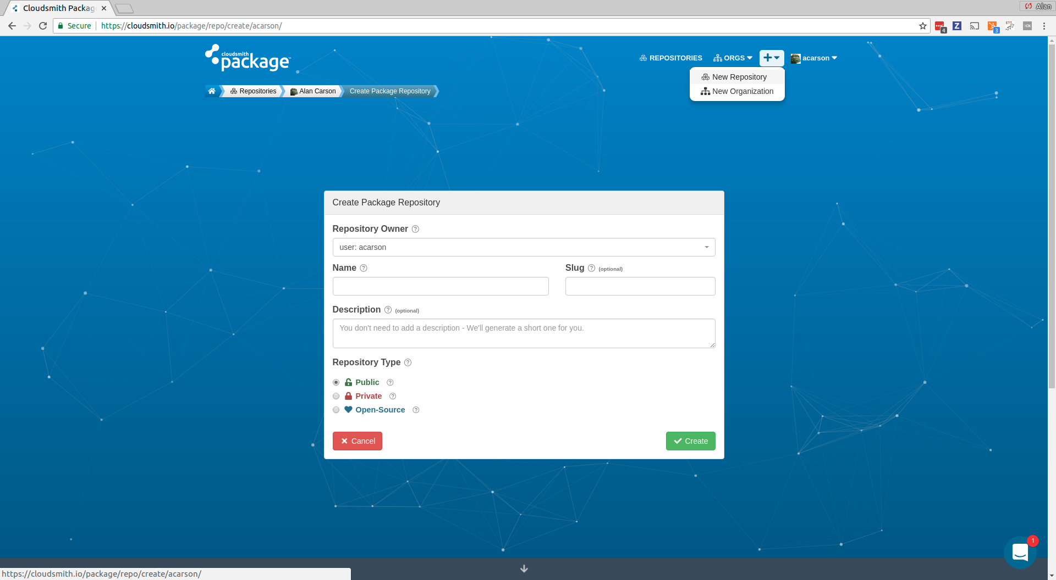Click the home icon in breadcrumb
Screen dimensions: 1056x580
(x=212, y=91)
